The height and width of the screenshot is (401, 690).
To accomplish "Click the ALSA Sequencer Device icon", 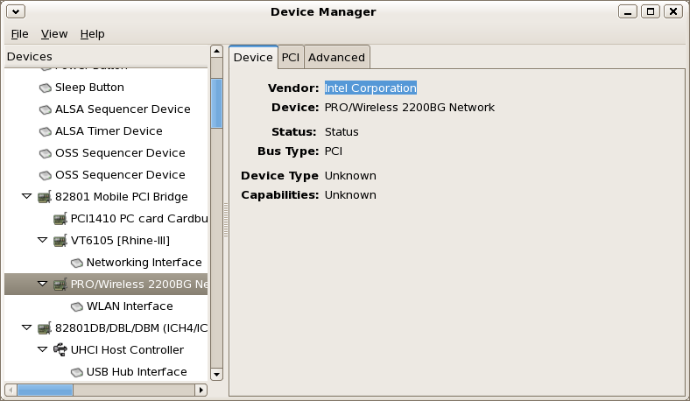I will pyautogui.click(x=45, y=109).
